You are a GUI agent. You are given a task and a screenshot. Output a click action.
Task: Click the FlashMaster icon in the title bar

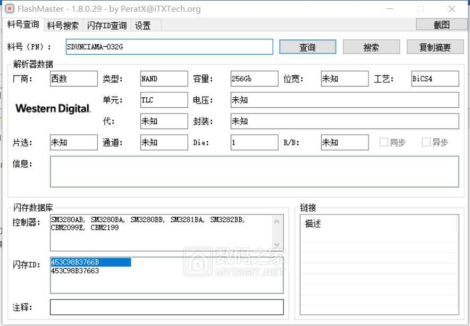point(8,8)
